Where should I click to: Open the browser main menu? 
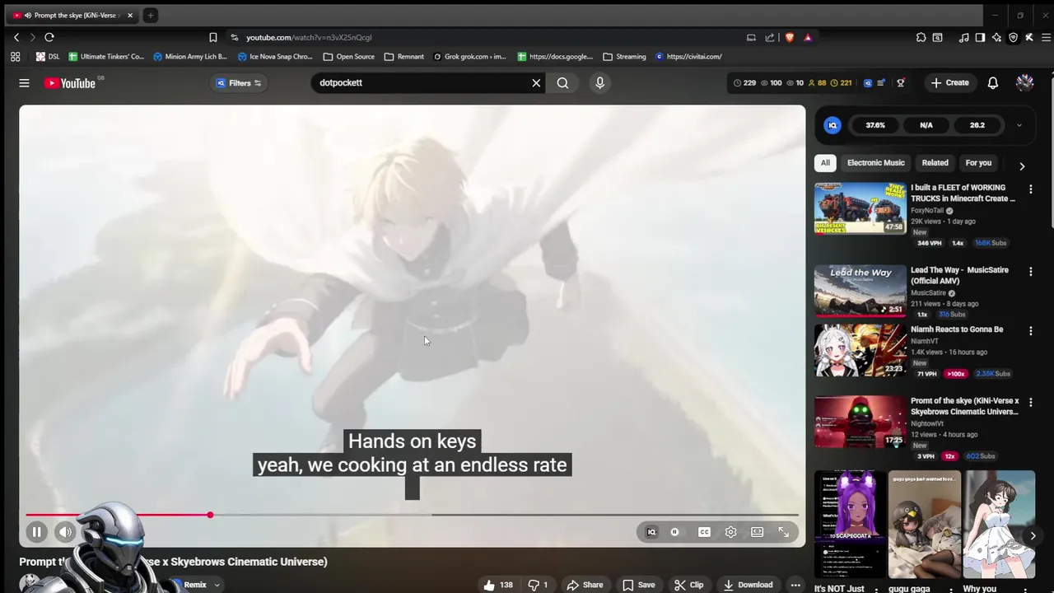1046,37
